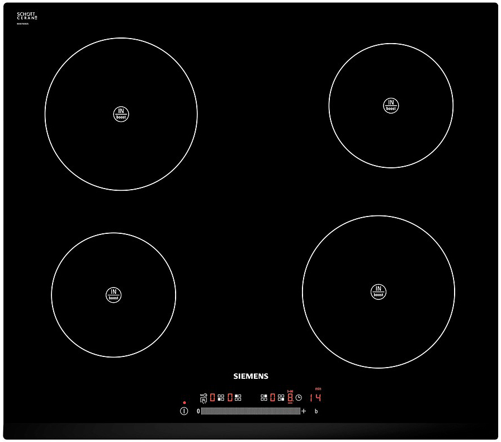Tap the timer clock icon
501x442 pixels.
pos(299,398)
